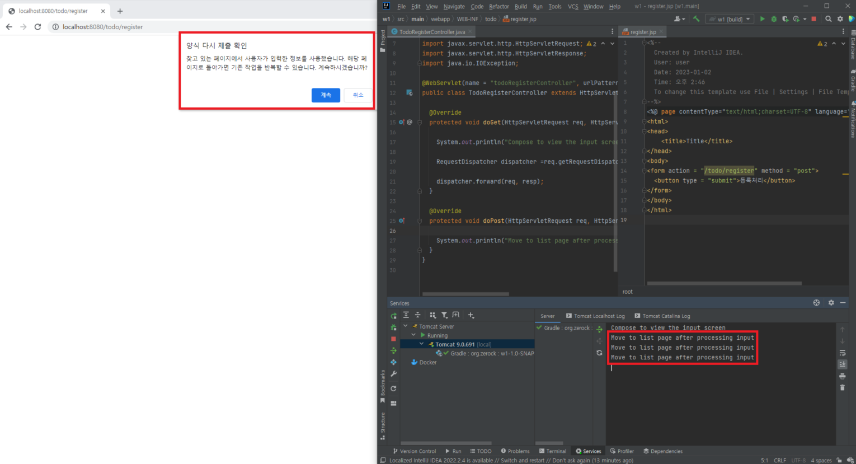Switch to Server output tab
Viewport: 856px width, 464px height.
tap(547, 316)
